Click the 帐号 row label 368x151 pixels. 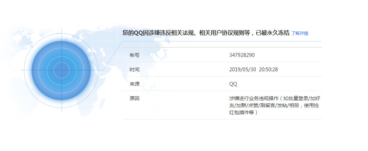point(135,55)
